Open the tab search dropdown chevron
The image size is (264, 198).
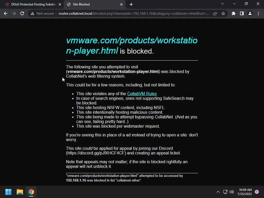tap(222, 4)
